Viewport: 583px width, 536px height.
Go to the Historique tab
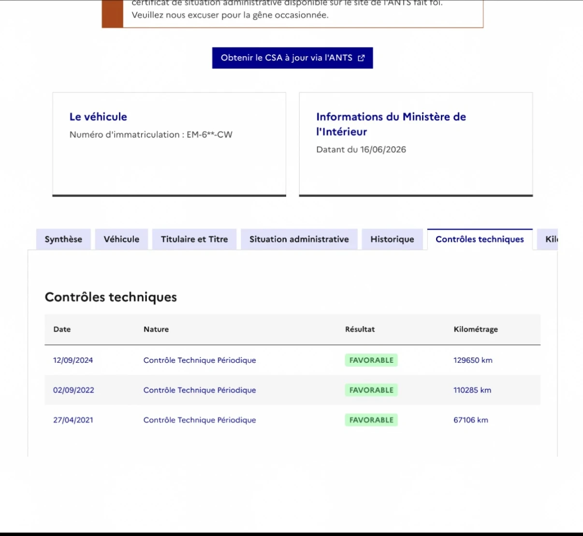[392, 239]
